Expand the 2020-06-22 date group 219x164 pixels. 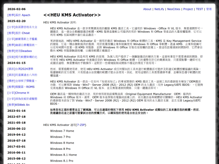click(17, 129)
